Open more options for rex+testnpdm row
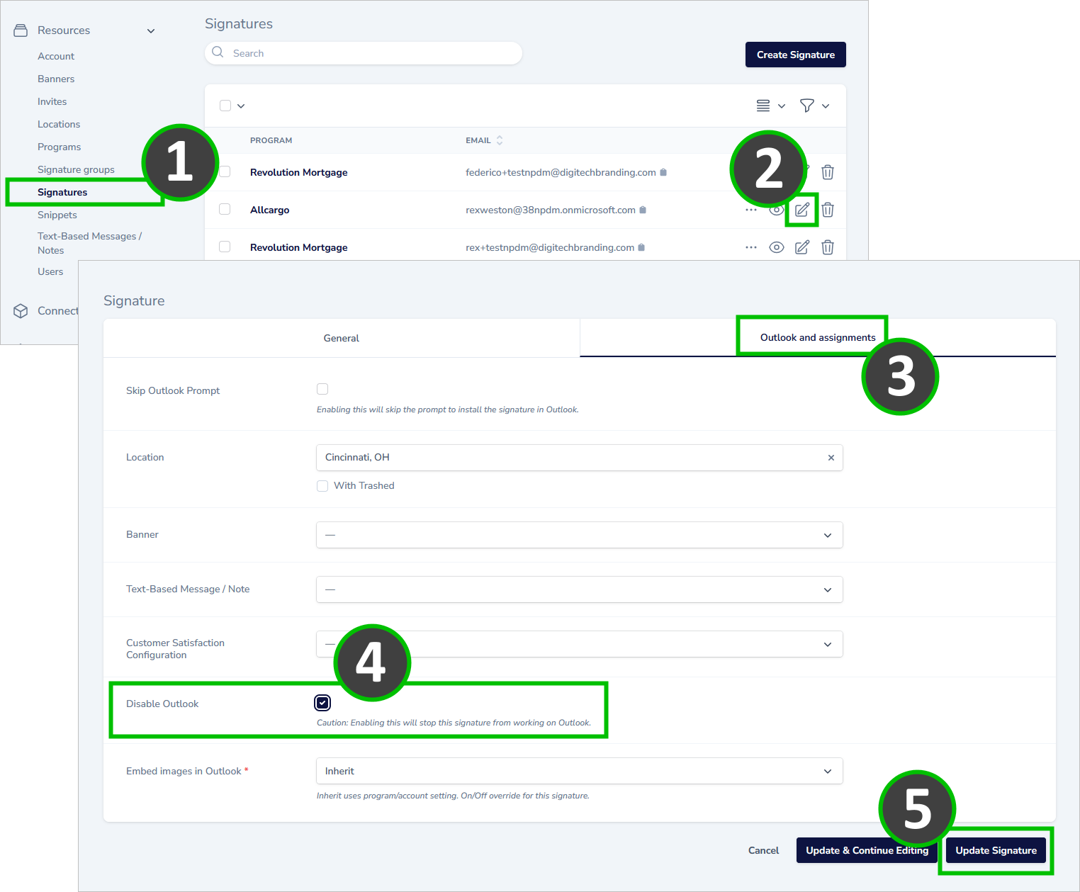1080x892 pixels. 751,247
